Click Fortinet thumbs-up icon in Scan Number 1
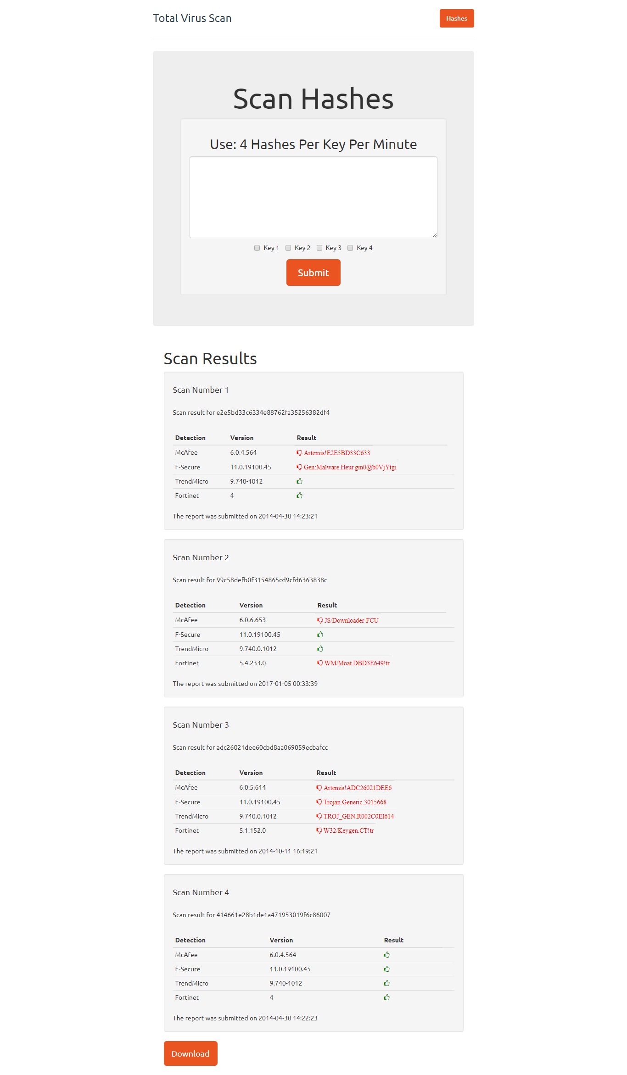Image resolution: width=627 pixels, height=1075 pixels. [x=299, y=496]
